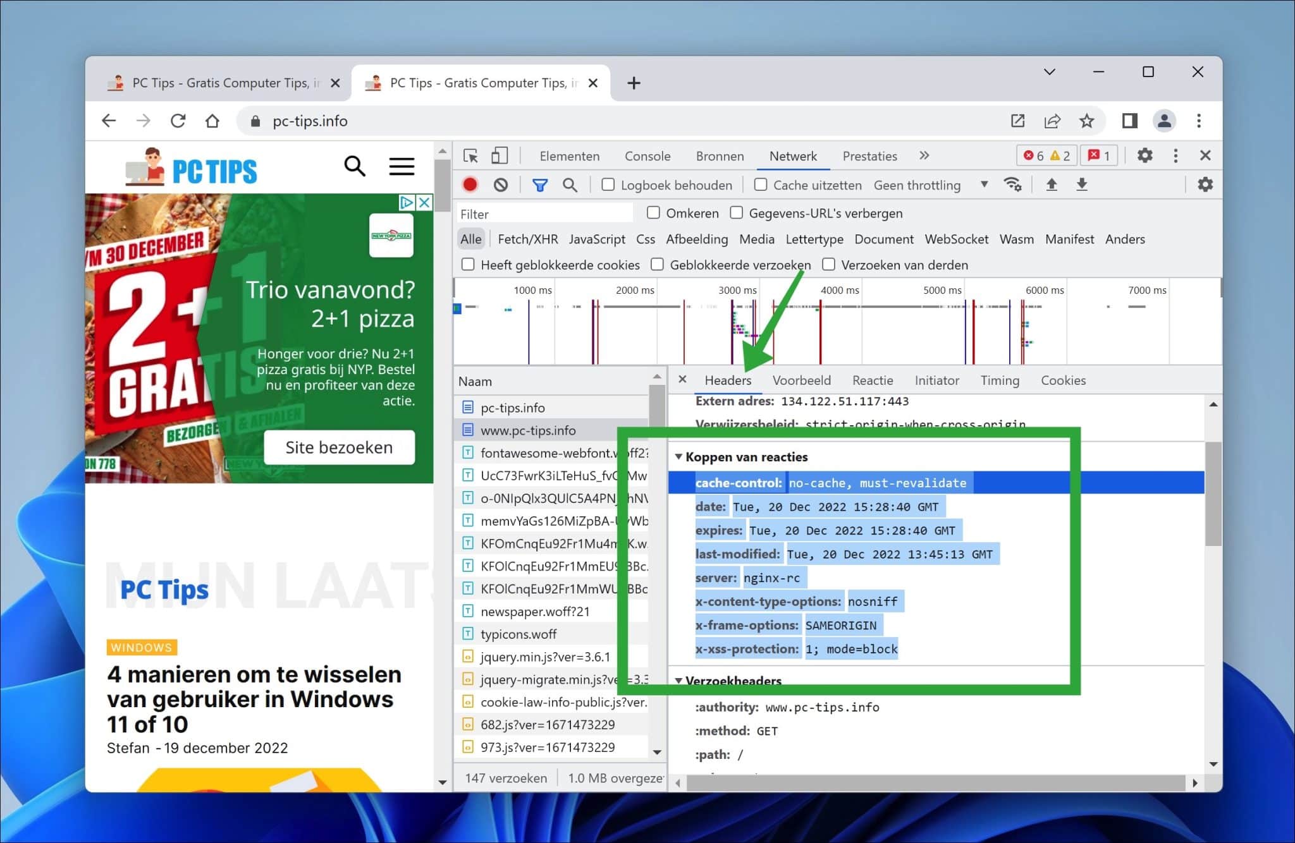The width and height of the screenshot is (1295, 843).
Task: Activate the inspect element picker icon
Action: (x=470, y=155)
